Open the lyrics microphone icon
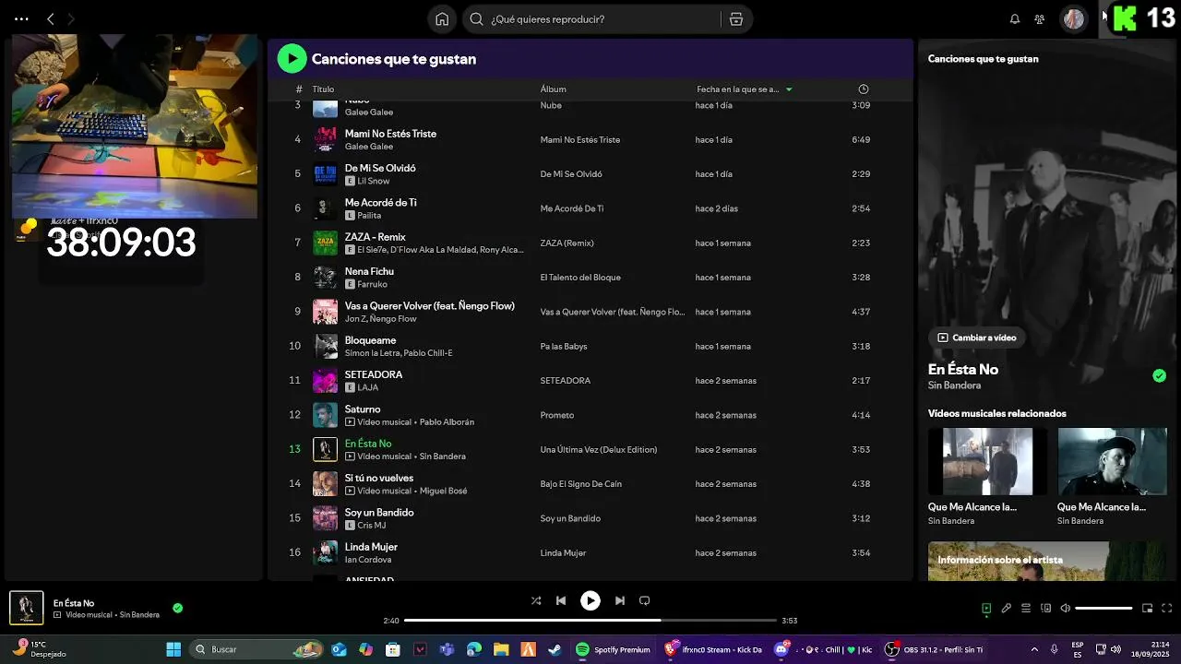Screen dimensions: 1181x664 (x=1007, y=609)
